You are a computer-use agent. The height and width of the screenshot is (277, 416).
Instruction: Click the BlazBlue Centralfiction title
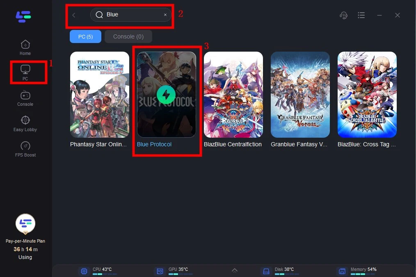pyautogui.click(x=233, y=145)
